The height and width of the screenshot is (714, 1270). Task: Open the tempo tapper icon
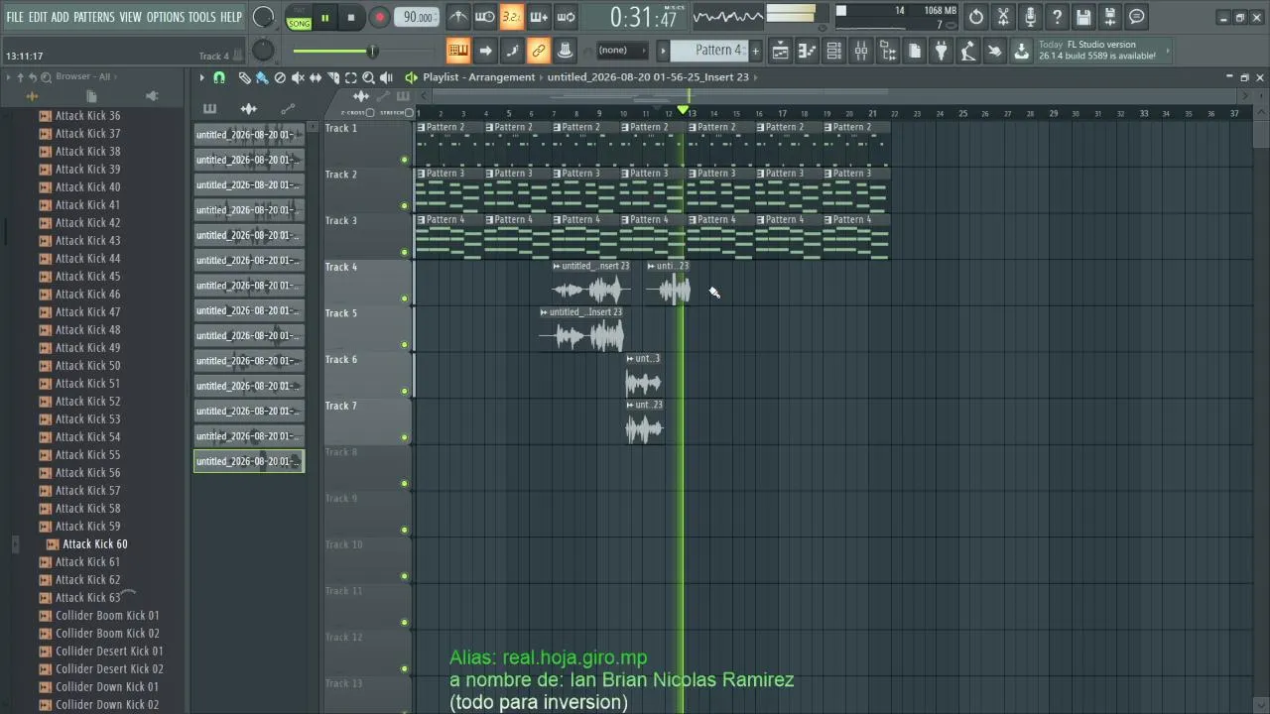(x=967, y=51)
